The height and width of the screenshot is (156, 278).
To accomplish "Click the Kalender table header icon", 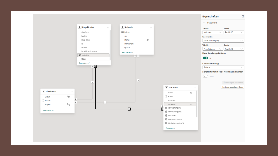I will pos(123,27).
